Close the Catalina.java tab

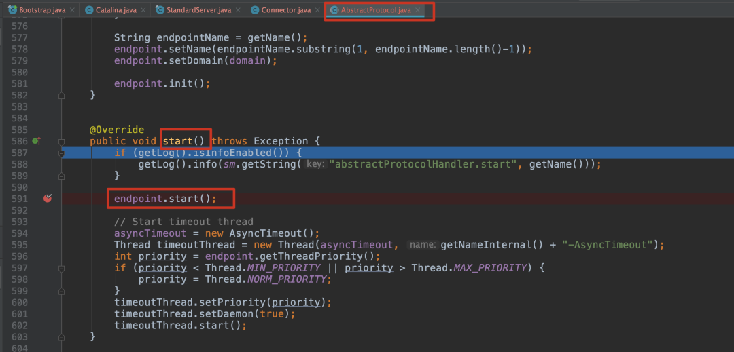pos(143,9)
